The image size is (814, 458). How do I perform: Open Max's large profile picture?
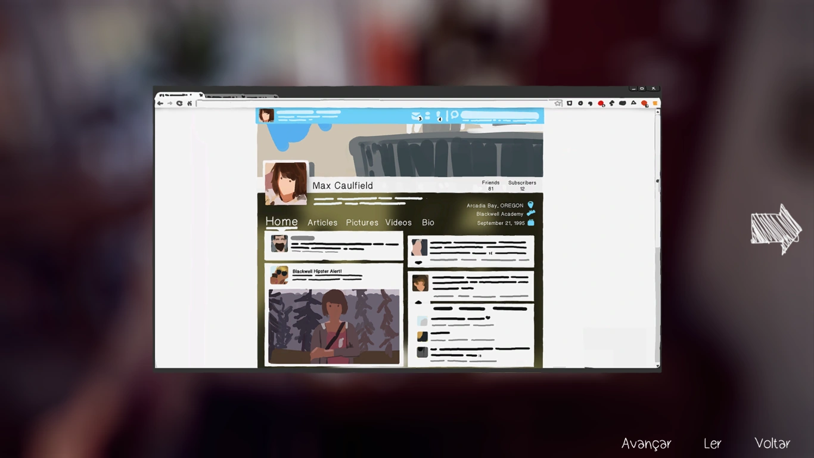[286, 183]
